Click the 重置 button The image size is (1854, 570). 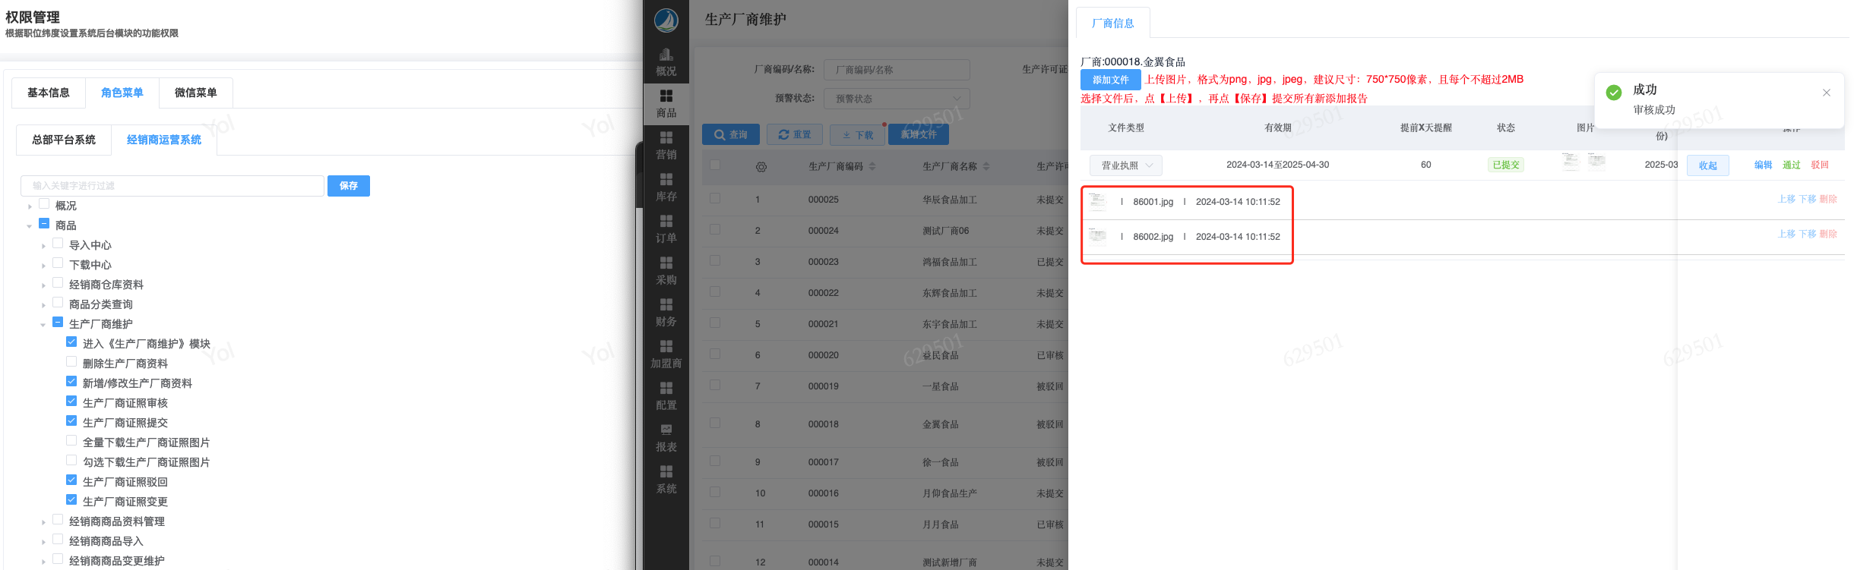pyautogui.click(x=794, y=134)
